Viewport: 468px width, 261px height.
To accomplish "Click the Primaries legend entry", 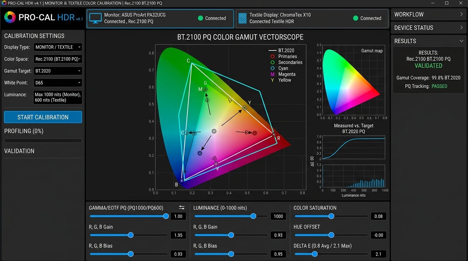I will pyautogui.click(x=283, y=56).
